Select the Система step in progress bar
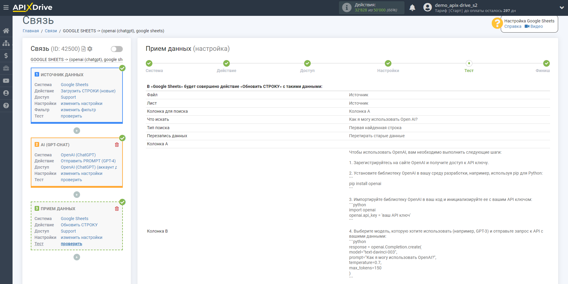The width and height of the screenshot is (568, 284). point(149,63)
